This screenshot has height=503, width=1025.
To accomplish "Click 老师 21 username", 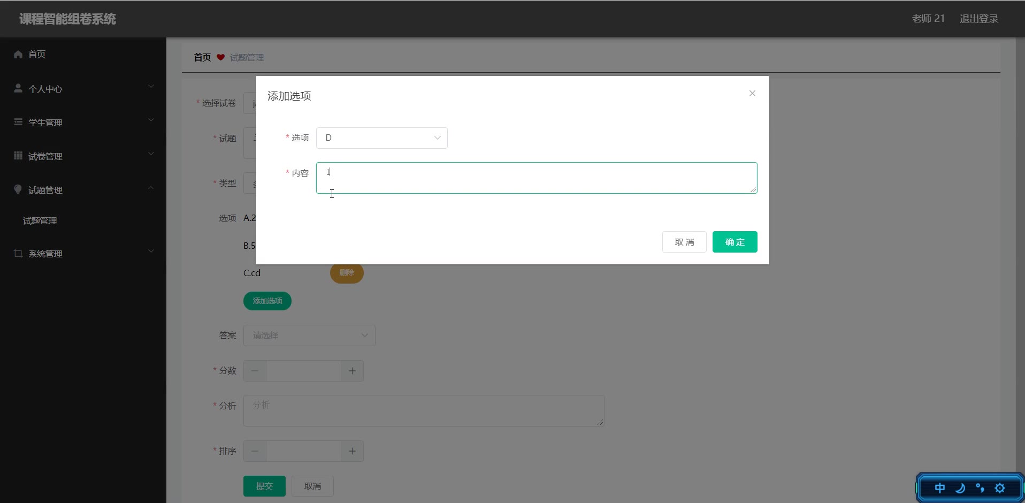I will pos(928,19).
